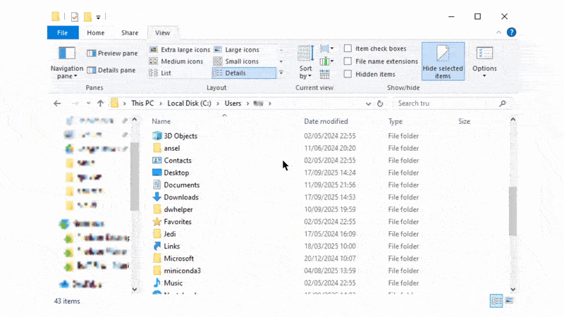
Task: Open the Navigation pane dropdown
Action: (x=67, y=62)
